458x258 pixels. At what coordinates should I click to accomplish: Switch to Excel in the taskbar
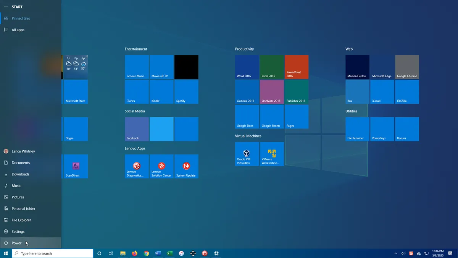click(170, 253)
